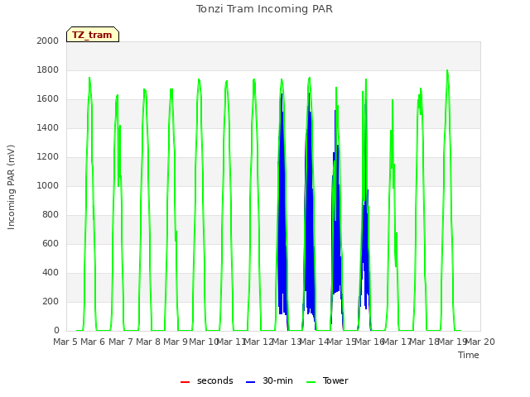Click the blue 30-min data on Mar 14
This screenshot has height=397, width=530.
click(x=309, y=203)
